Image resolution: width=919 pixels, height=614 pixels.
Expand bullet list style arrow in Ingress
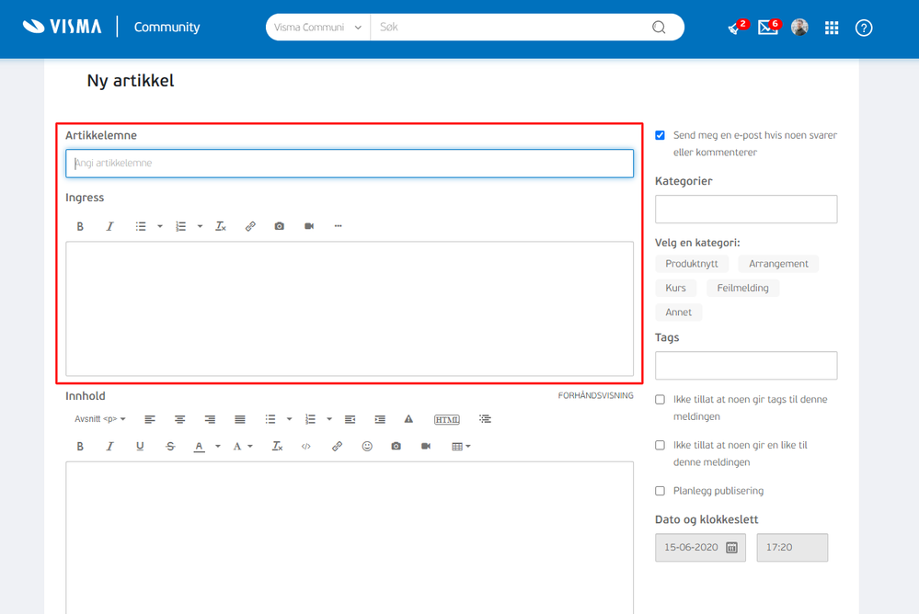159,226
